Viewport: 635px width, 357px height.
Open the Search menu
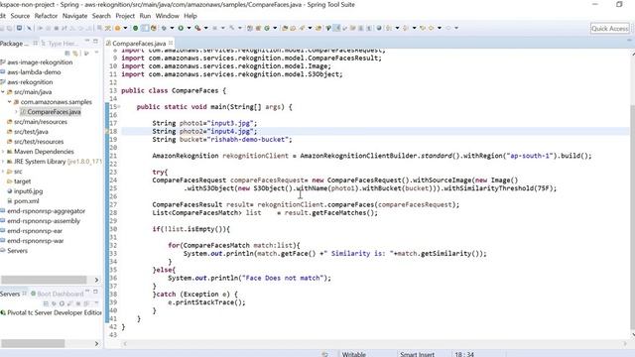pos(101,16)
